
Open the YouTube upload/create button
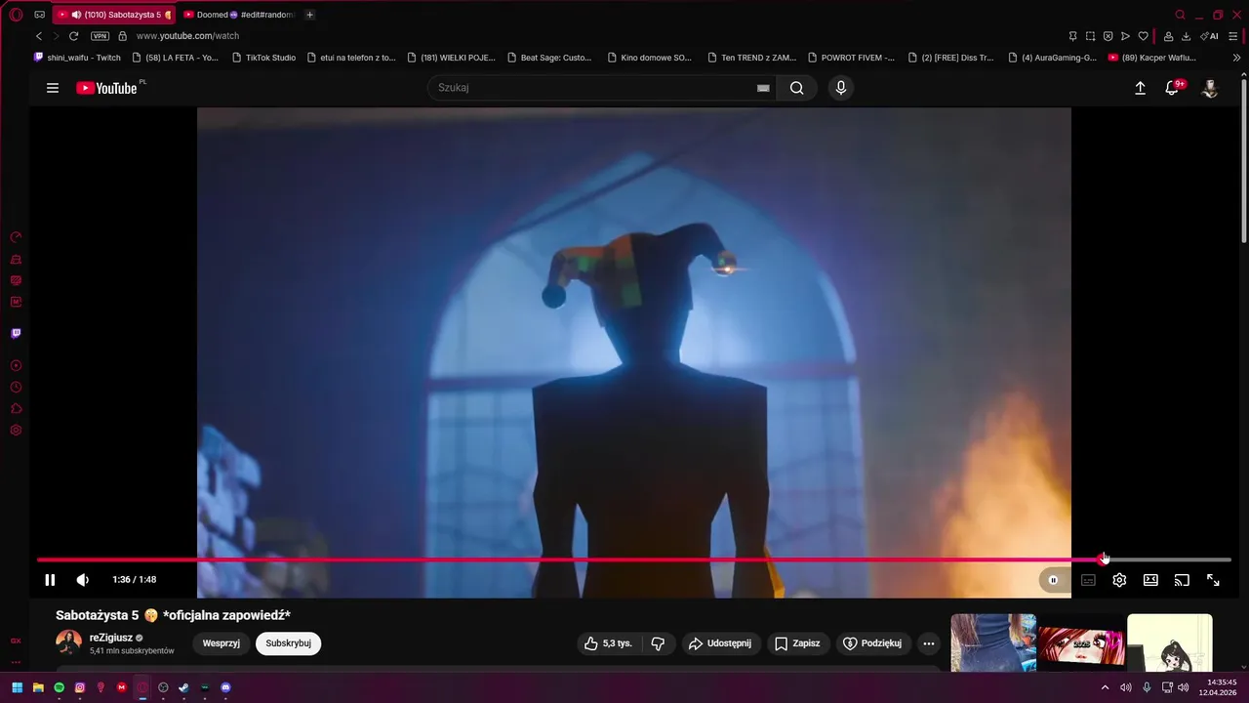tap(1140, 88)
